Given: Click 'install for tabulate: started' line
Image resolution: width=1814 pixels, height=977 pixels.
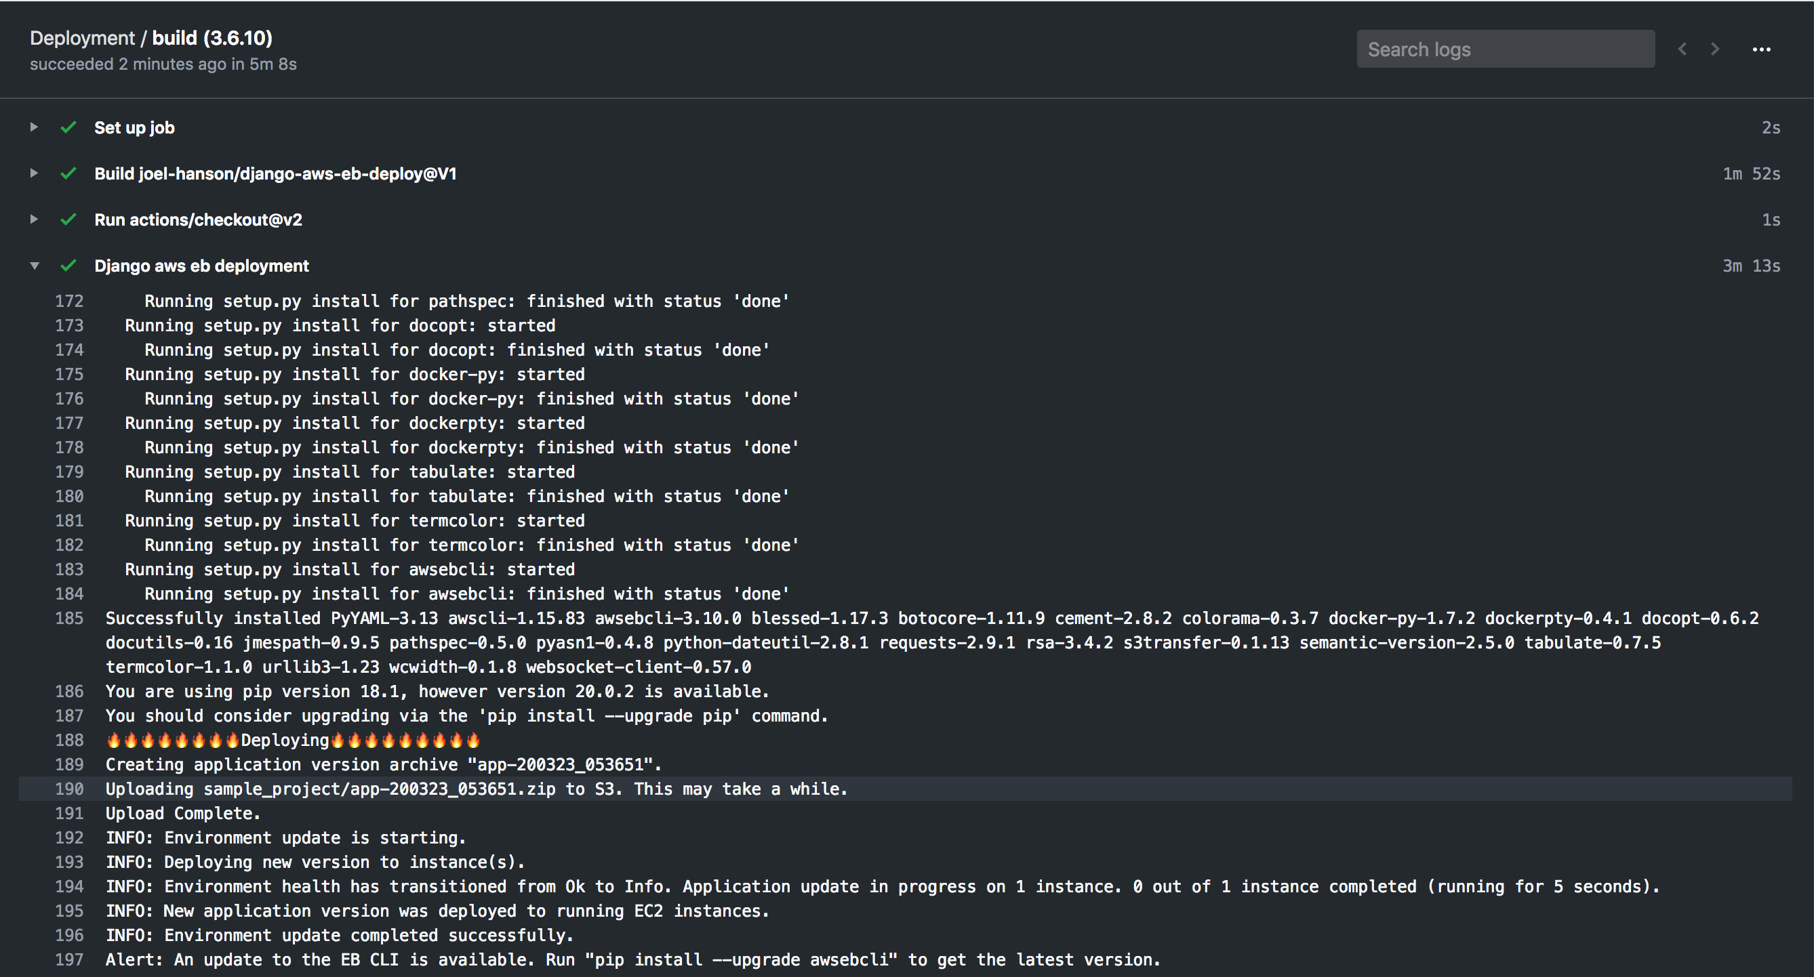Looking at the screenshot, I should click(x=350, y=472).
